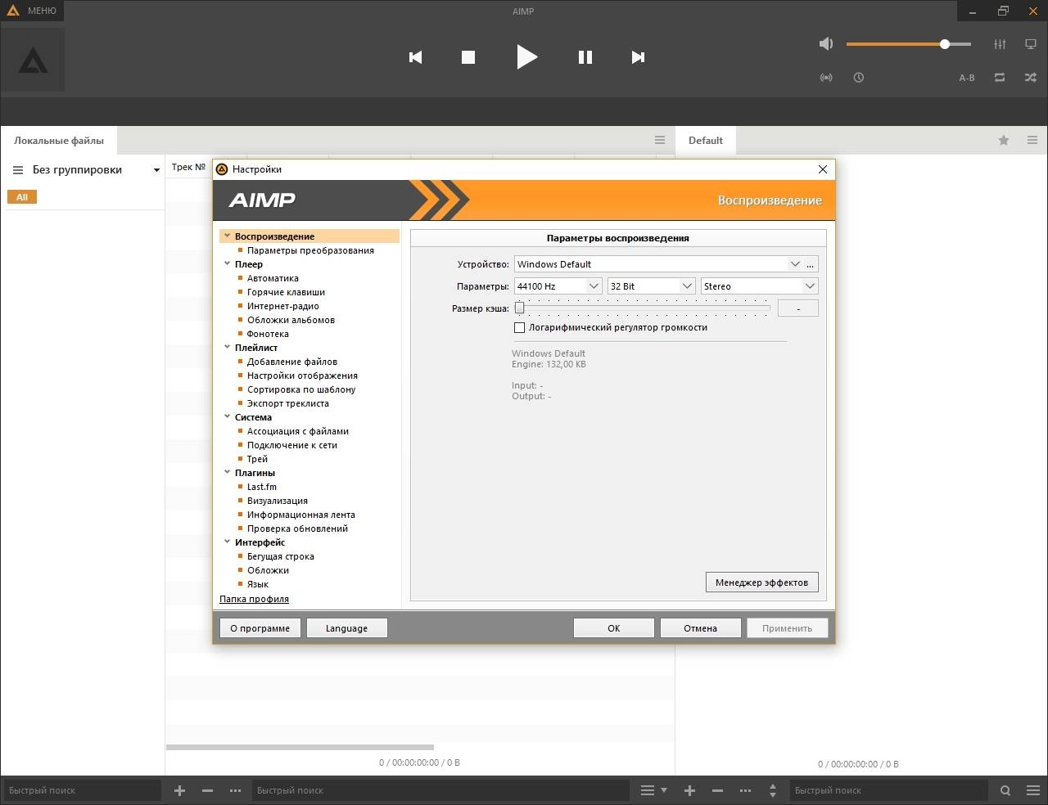Open the main МЕНЮ menu

click(32, 11)
